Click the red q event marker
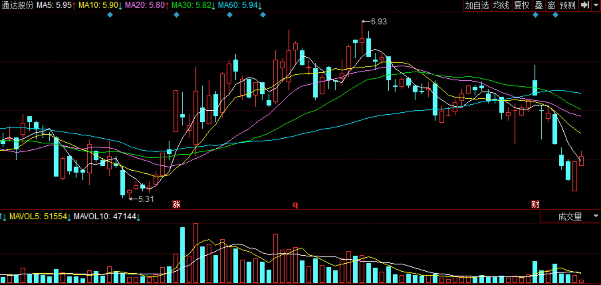 (x=295, y=204)
